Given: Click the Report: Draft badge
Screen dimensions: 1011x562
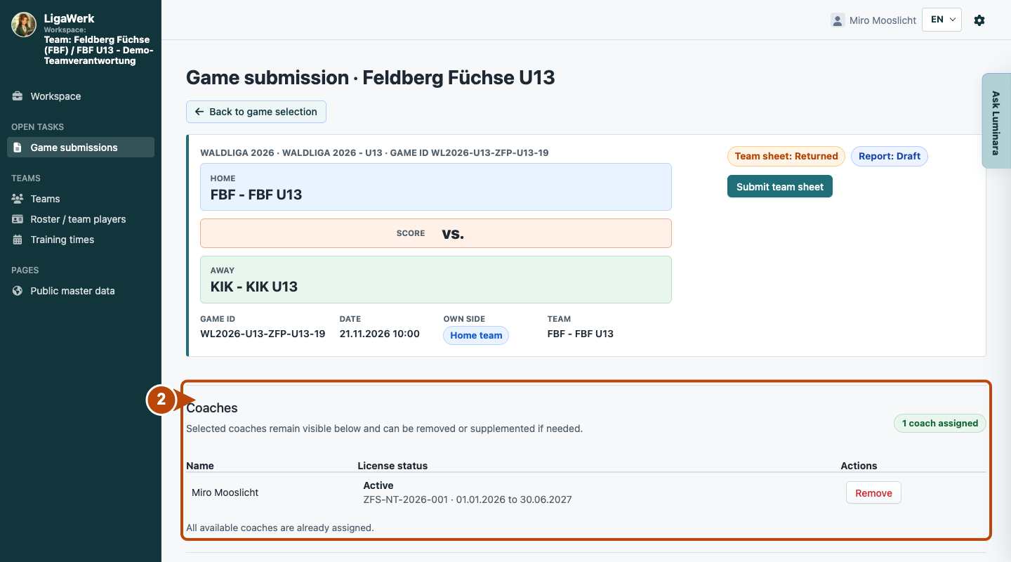Looking at the screenshot, I should 890,156.
